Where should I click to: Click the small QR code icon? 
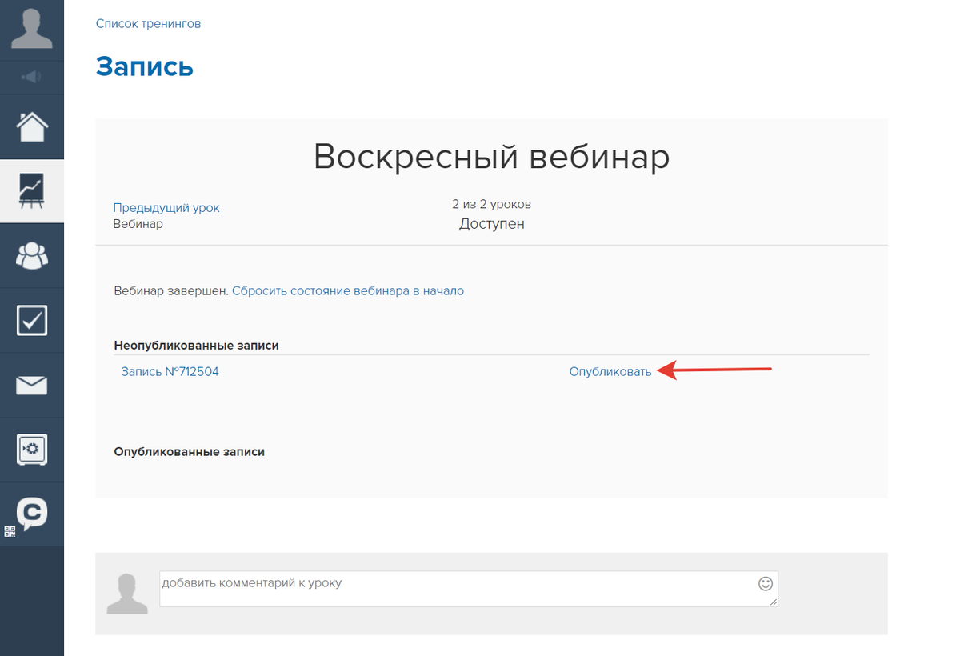click(10, 531)
